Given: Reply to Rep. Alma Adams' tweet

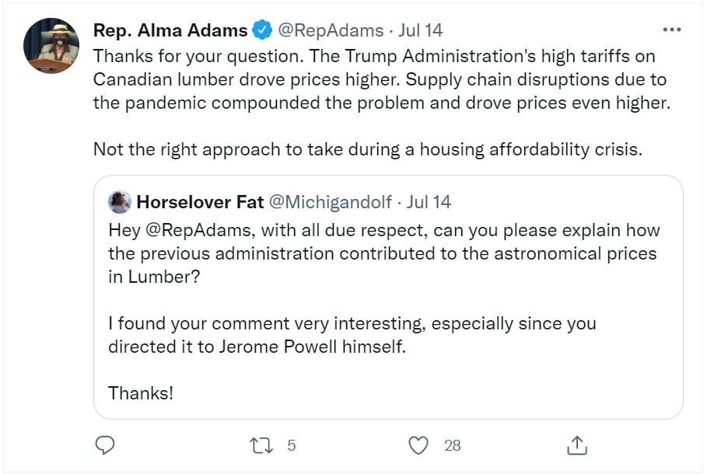Looking at the screenshot, I should tap(104, 445).
